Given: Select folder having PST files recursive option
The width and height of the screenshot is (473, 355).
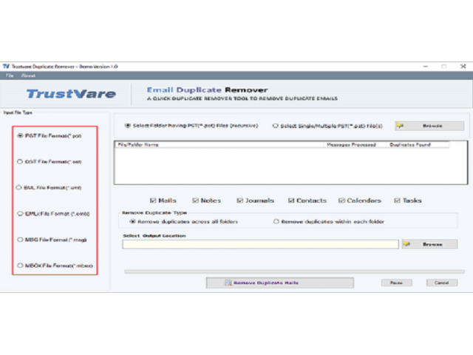Looking at the screenshot, I should (x=128, y=126).
